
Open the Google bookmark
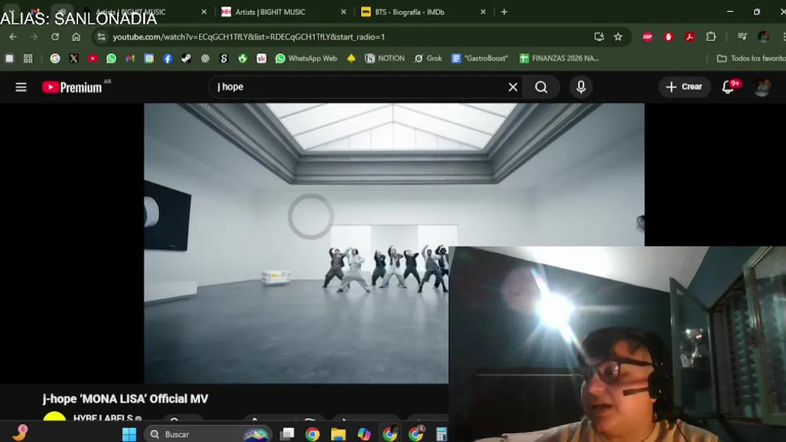tap(55, 58)
